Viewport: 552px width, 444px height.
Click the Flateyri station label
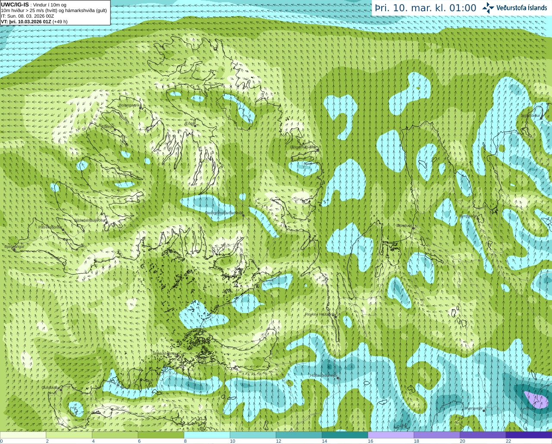[x=108, y=127]
